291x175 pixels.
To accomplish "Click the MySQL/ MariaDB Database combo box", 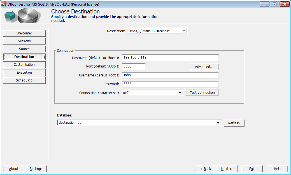I will (158, 31).
